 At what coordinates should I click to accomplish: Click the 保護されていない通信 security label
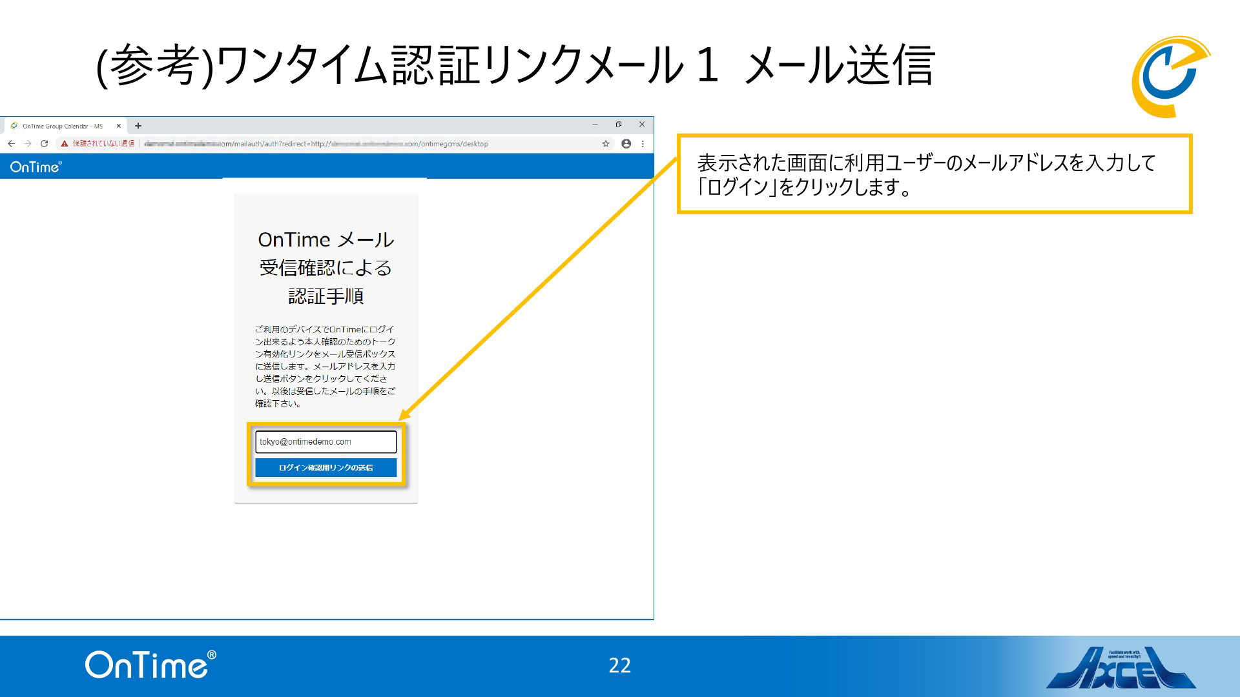pyautogui.click(x=103, y=144)
